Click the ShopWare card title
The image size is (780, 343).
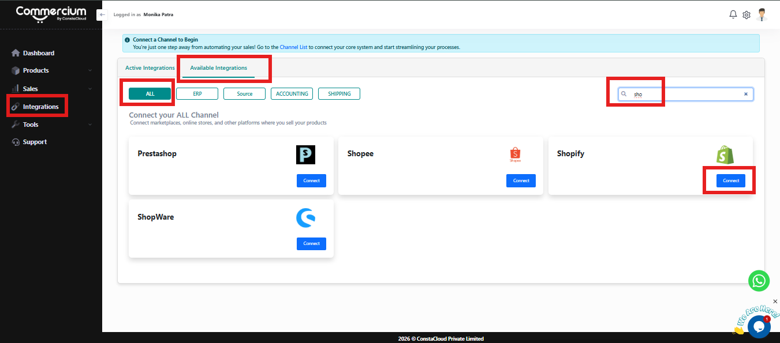(156, 217)
